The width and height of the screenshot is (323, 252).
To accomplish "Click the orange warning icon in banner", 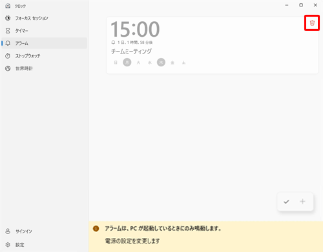I will point(96,229).
